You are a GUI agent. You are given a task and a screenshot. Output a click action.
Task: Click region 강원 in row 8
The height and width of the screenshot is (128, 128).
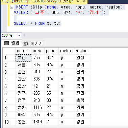[82, 108]
